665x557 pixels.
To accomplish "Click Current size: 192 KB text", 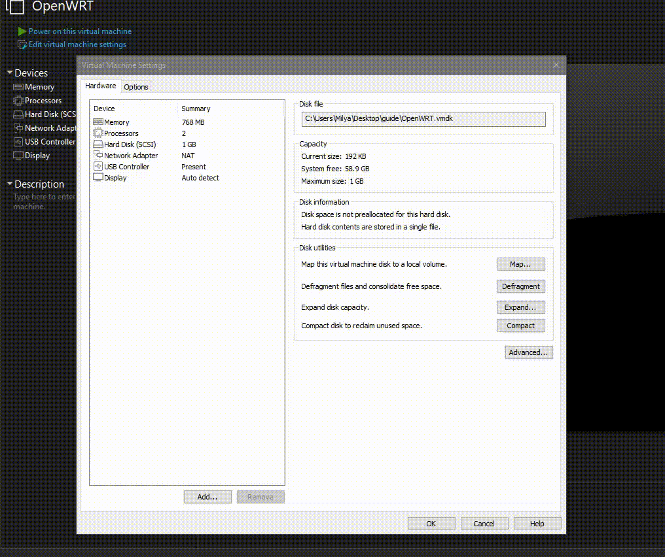I will 334,156.
